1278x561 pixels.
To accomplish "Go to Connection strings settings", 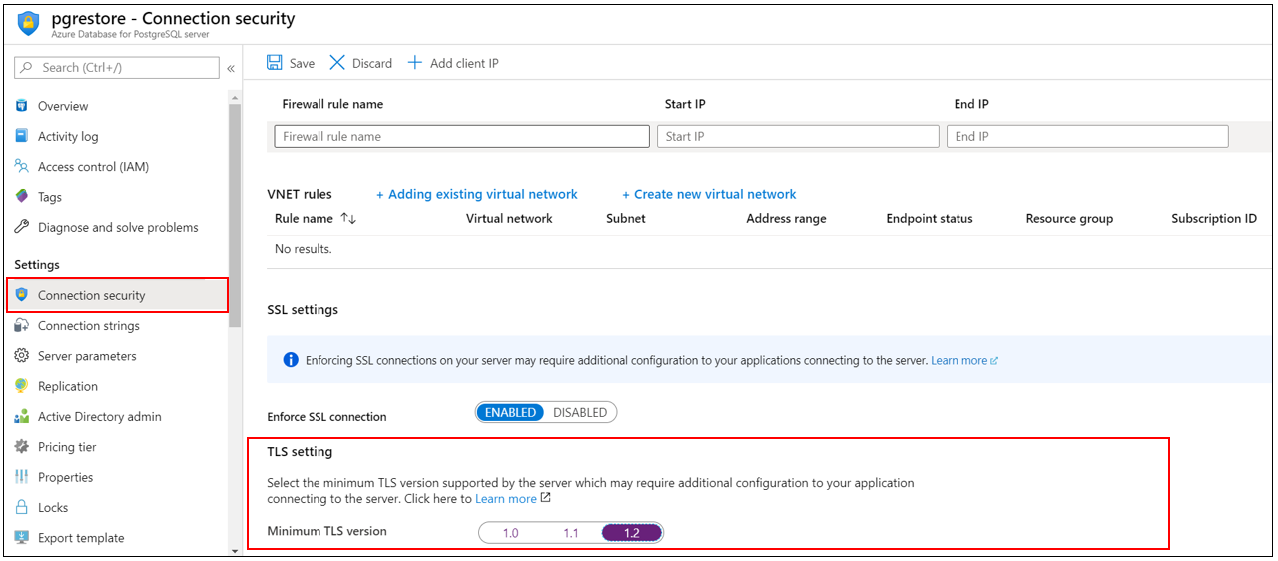I will pyautogui.click(x=89, y=326).
